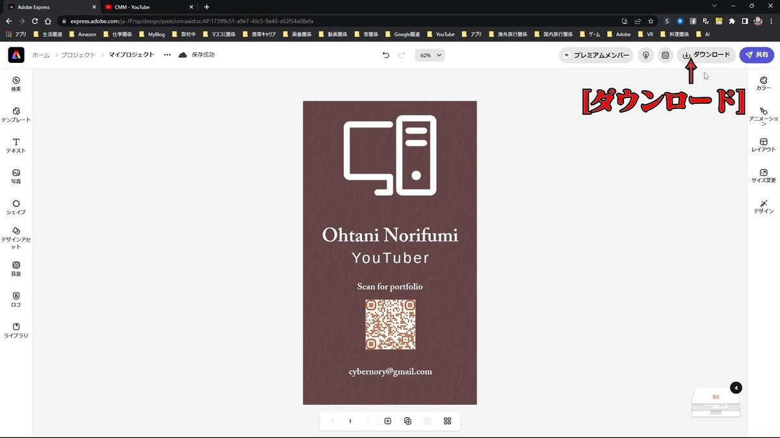Open the Adobe bookmark folder
Image resolution: width=780 pixels, height=438 pixels.
[x=619, y=34]
